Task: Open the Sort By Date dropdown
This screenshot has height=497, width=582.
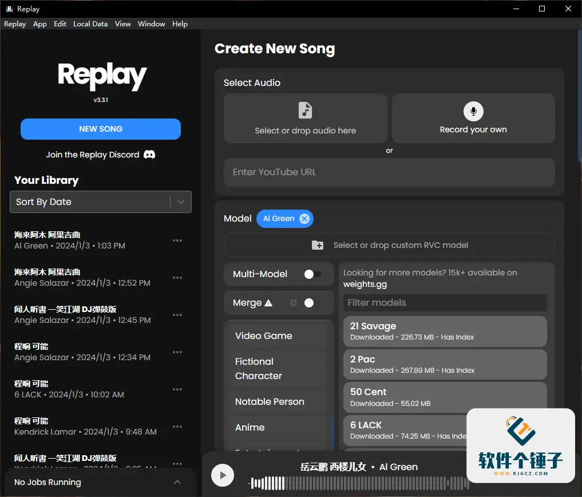Action: click(x=101, y=202)
